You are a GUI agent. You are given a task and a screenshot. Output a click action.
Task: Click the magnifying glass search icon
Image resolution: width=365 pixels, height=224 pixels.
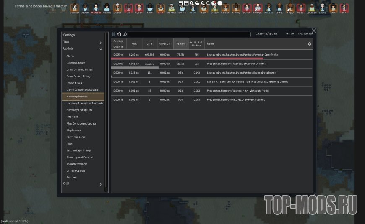click(x=125, y=34)
